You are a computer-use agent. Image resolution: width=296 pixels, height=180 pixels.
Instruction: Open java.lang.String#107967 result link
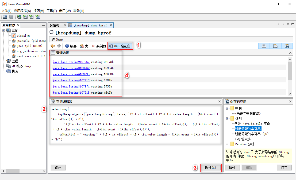click(71, 62)
